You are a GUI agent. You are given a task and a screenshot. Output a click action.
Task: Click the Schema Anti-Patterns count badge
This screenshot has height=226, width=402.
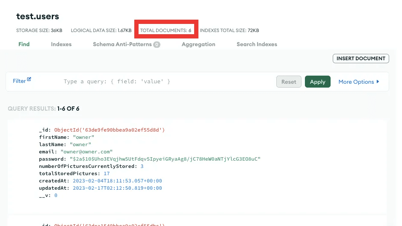157,44
